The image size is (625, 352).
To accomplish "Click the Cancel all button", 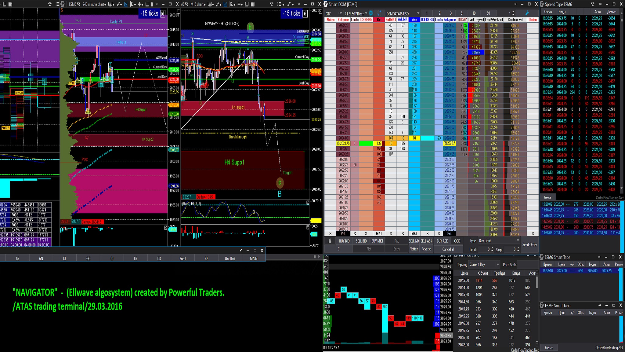I will click(448, 249).
